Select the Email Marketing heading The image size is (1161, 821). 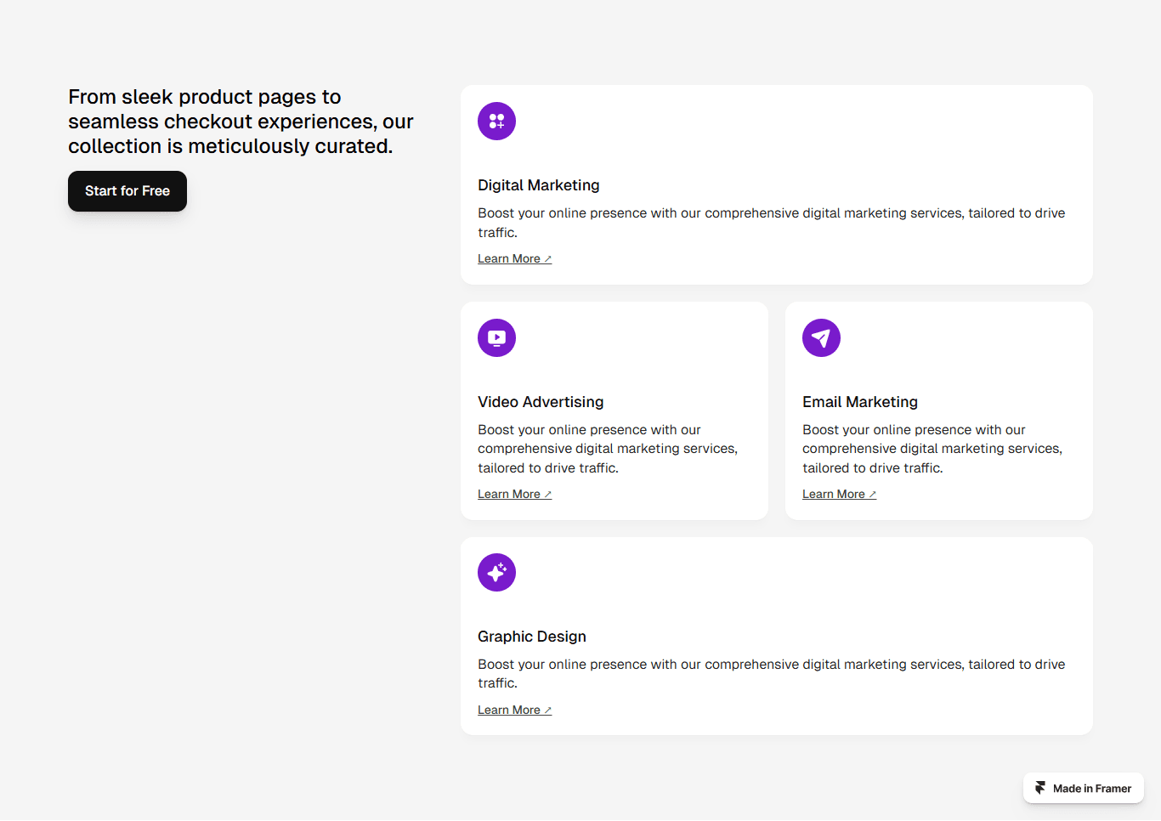(x=860, y=402)
